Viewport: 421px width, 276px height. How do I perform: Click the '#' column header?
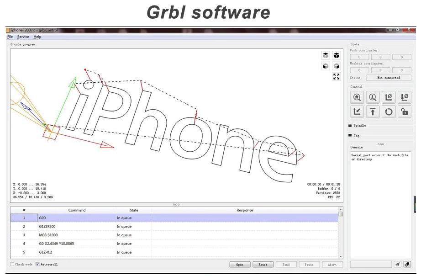click(24, 210)
